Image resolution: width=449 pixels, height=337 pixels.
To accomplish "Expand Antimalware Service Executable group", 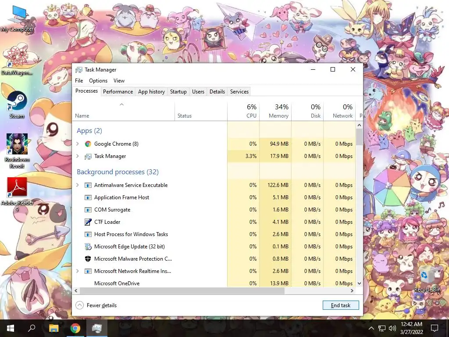I will pos(77,185).
